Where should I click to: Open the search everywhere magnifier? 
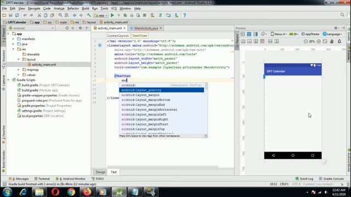pyautogui.click(x=342, y=15)
